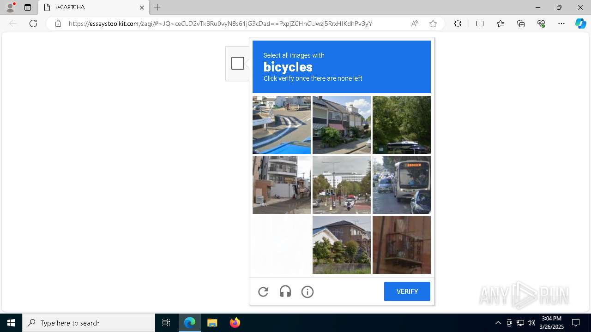Switch to the reCAPTCHA tab
This screenshot has height=332, width=591.
(x=94, y=7)
